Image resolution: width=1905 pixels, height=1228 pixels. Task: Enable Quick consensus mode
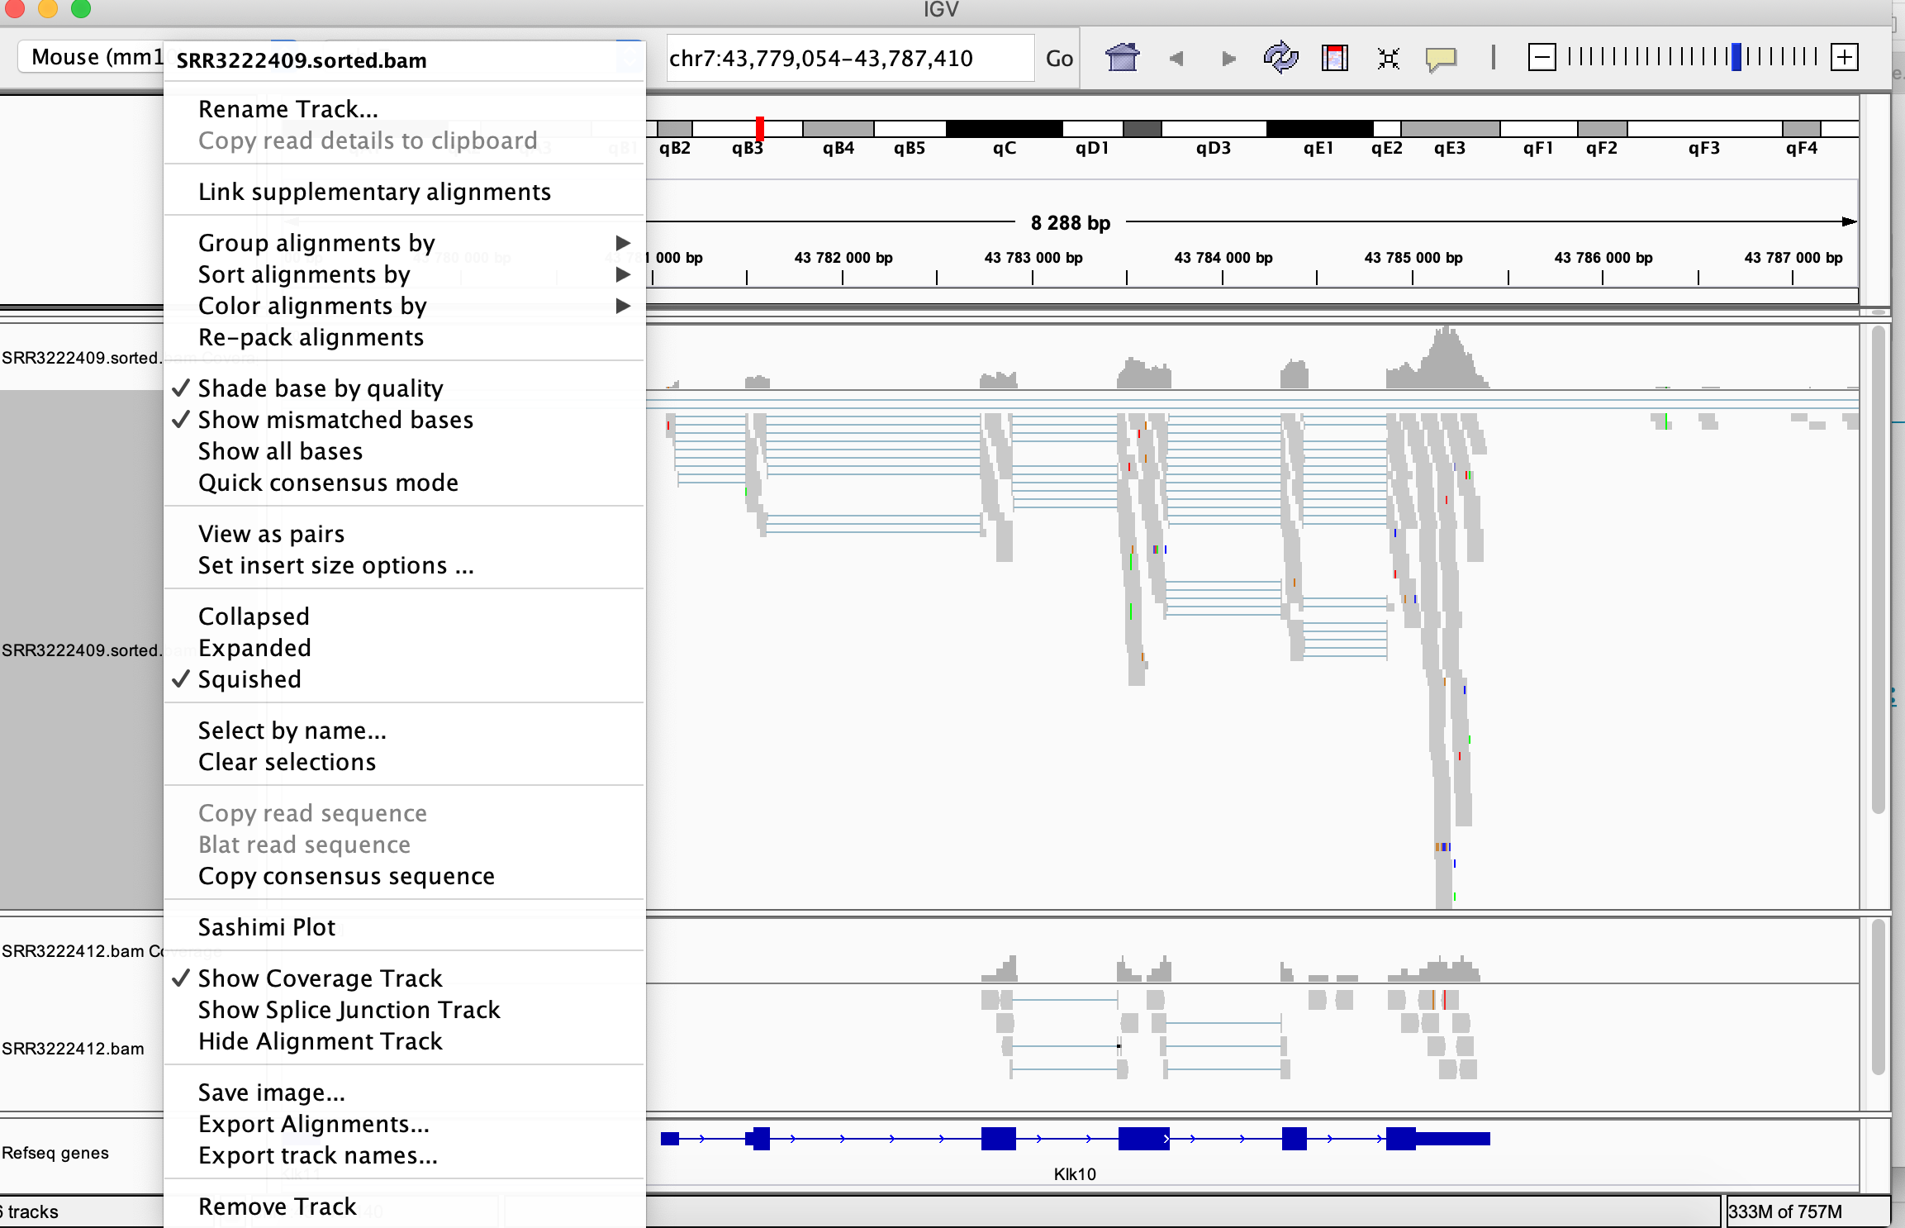click(x=328, y=483)
